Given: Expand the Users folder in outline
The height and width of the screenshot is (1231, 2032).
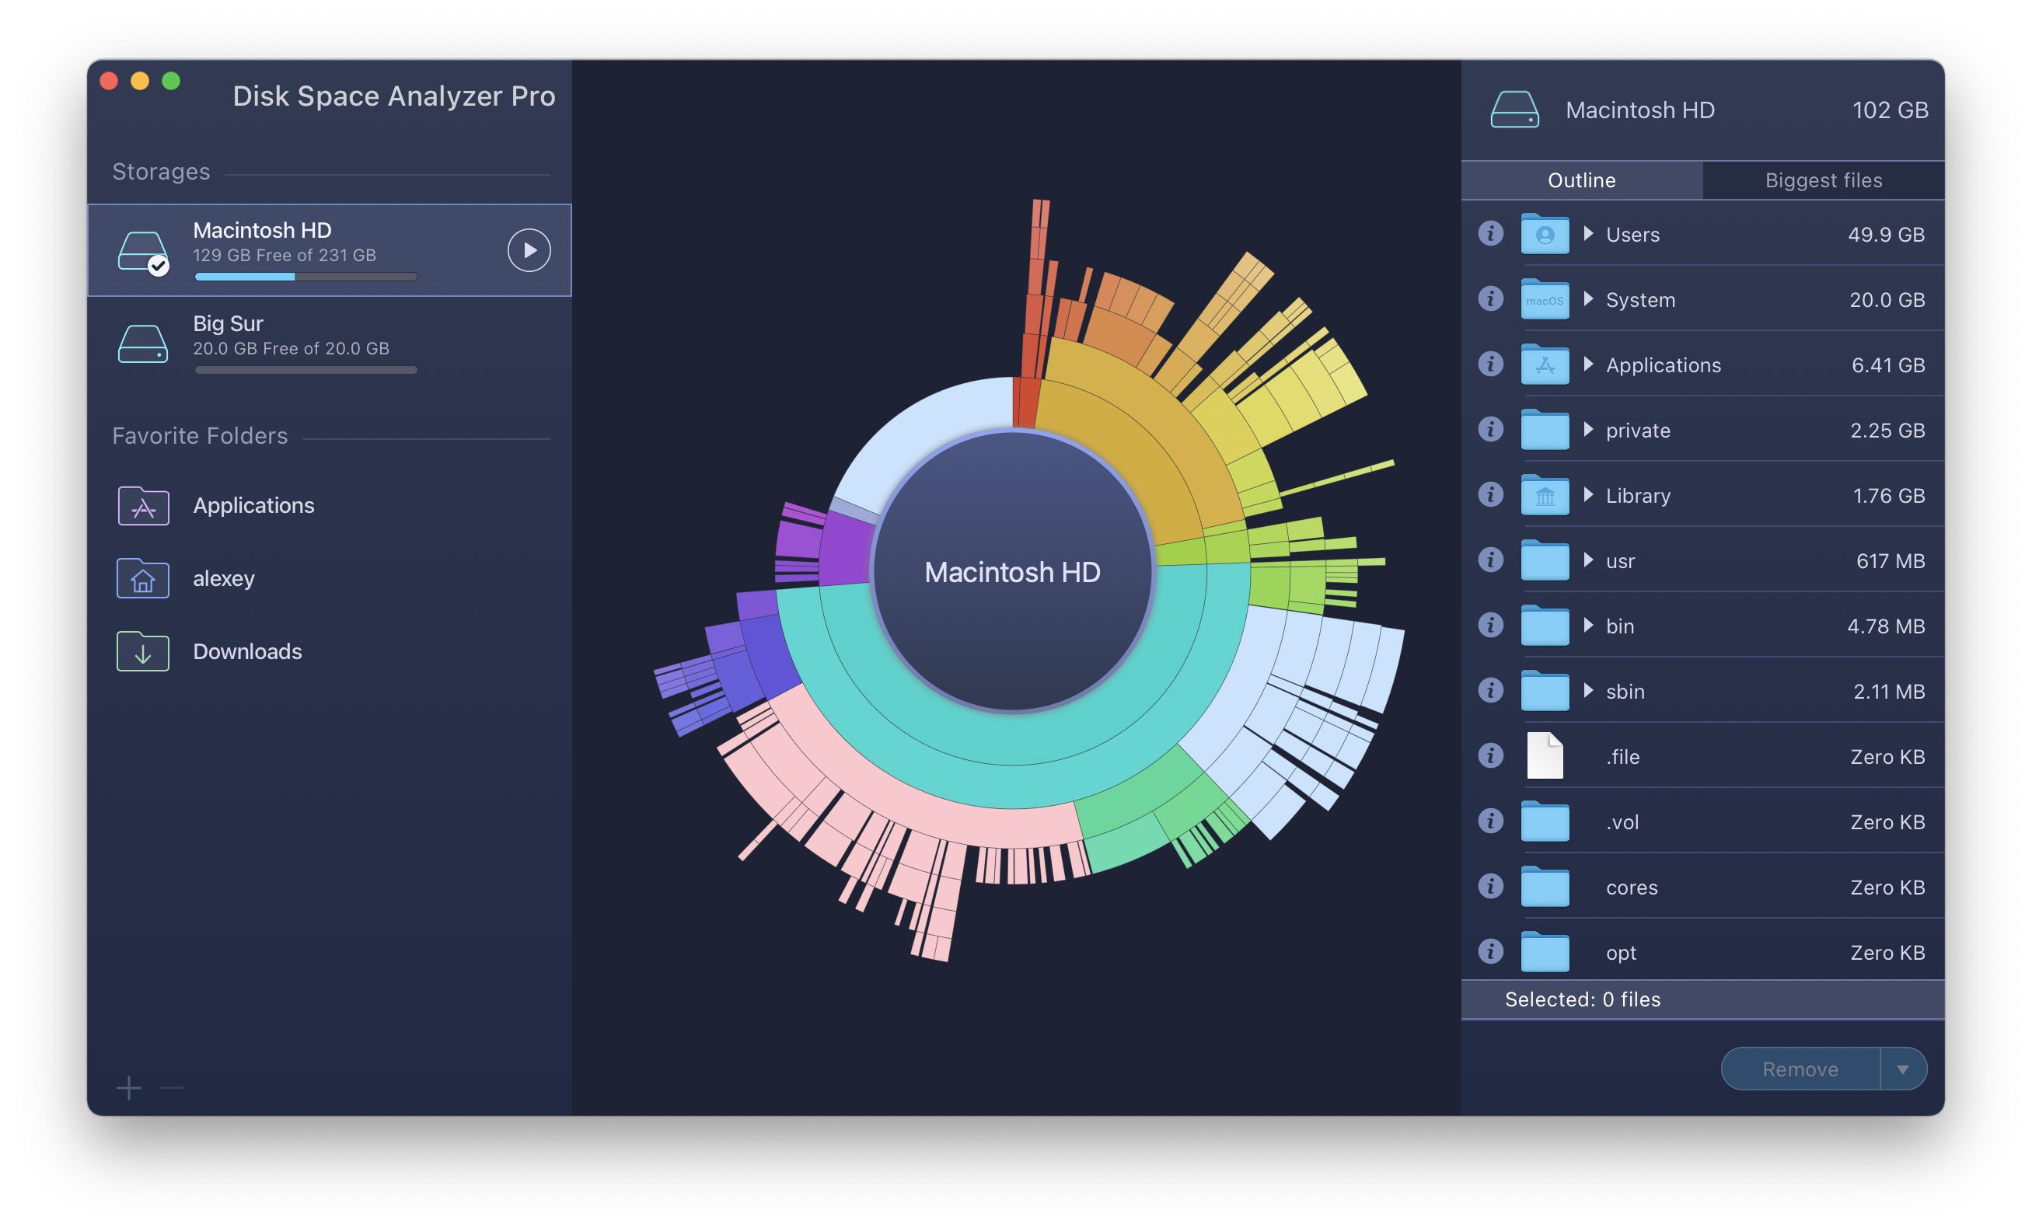Looking at the screenshot, I should tap(1587, 234).
